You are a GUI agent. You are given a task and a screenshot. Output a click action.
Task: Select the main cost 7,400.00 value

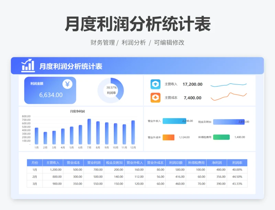pyautogui.click(x=192, y=98)
